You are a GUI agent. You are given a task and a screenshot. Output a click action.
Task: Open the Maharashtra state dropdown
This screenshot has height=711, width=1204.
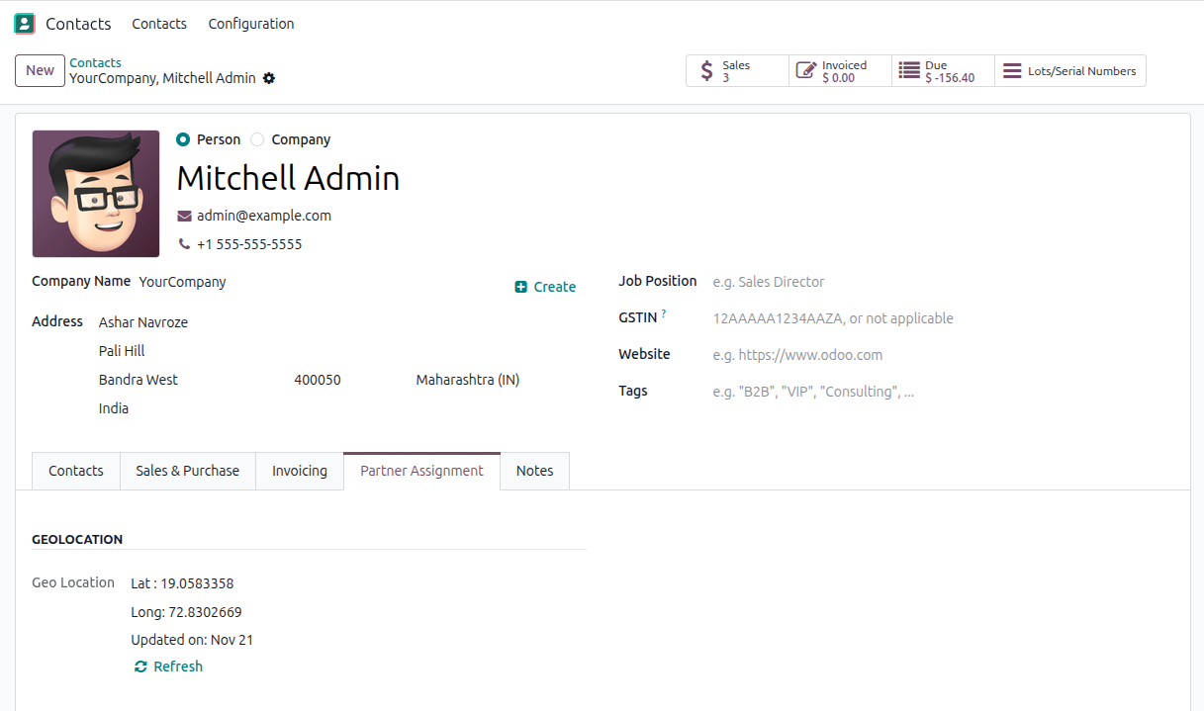(x=467, y=379)
